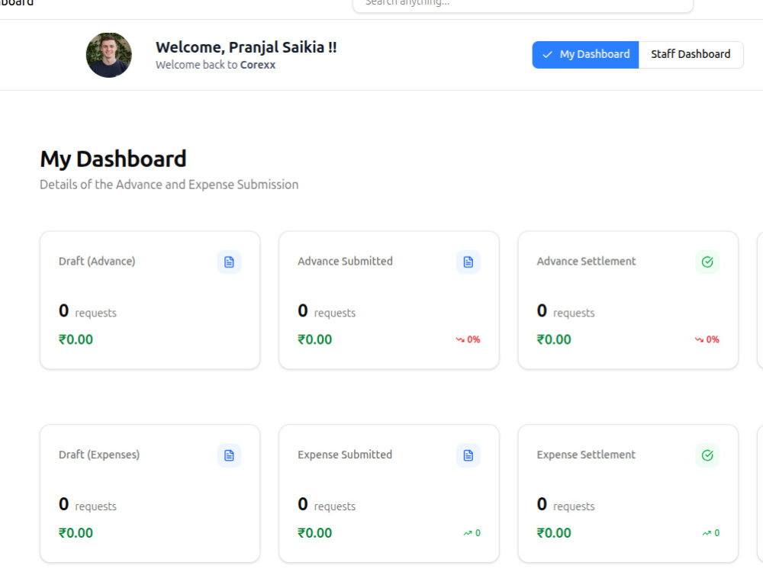
Task: Click the Advance Settlement downtrend 0% indicator
Action: click(x=707, y=339)
